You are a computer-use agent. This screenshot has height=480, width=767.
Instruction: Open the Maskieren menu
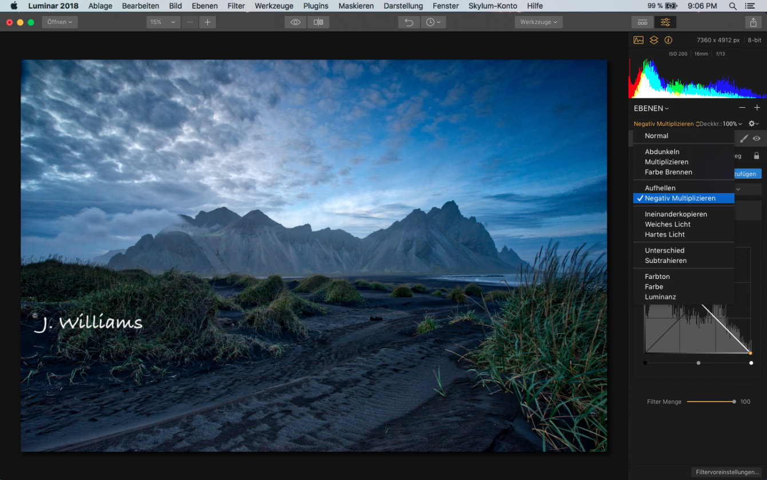point(356,6)
